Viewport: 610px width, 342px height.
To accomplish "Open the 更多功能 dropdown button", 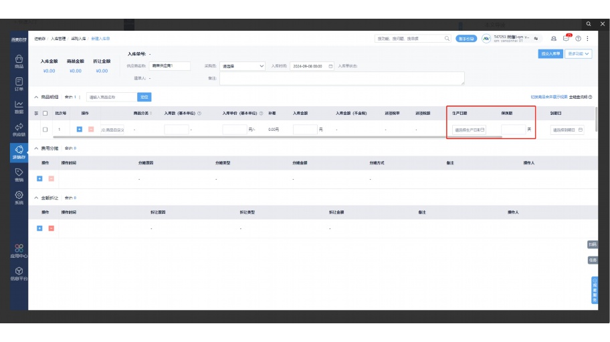I will click(x=579, y=53).
